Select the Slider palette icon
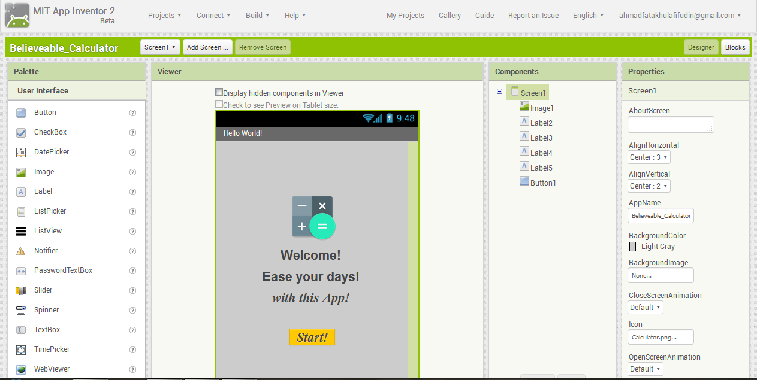The image size is (757, 380). click(21, 290)
